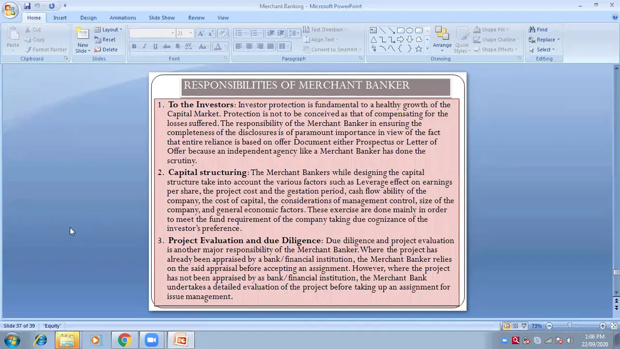The width and height of the screenshot is (620, 349).
Task: Click the zoom slider handle
Action: click(570, 326)
